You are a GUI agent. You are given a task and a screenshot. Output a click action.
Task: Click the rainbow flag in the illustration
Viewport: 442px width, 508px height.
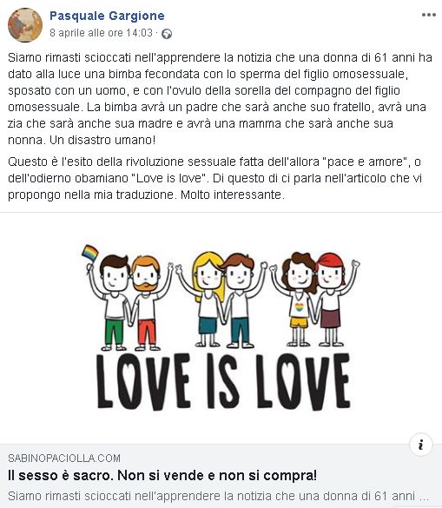(x=90, y=253)
